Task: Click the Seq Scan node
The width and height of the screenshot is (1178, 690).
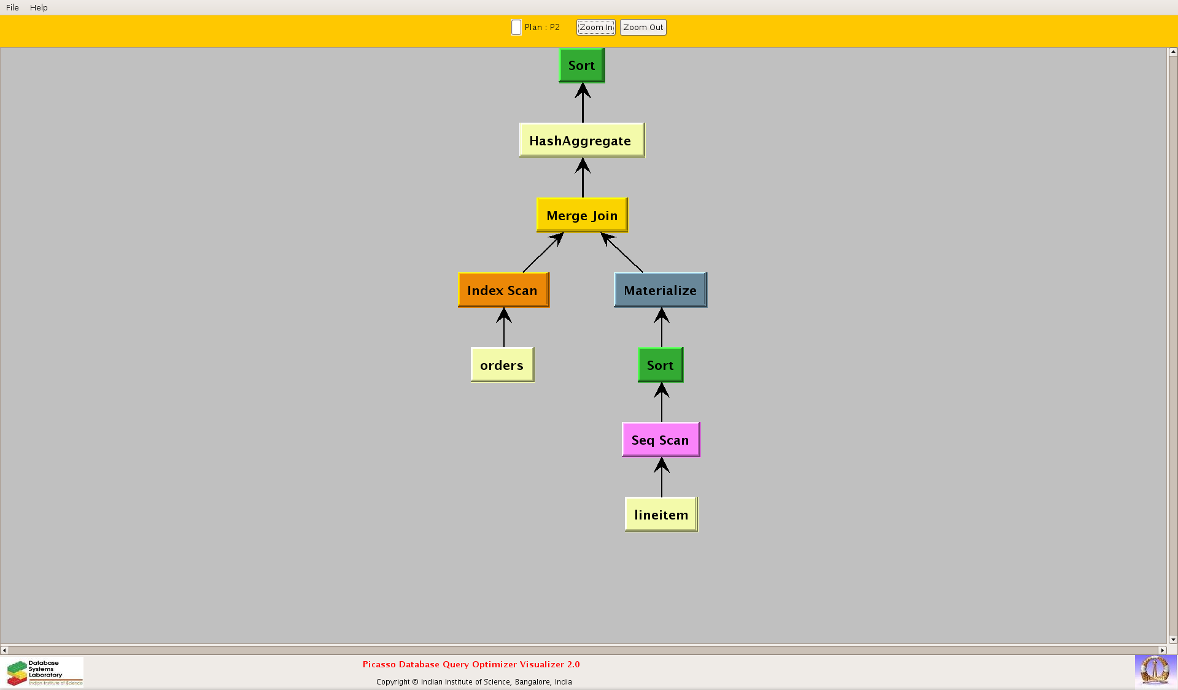Action: point(661,440)
